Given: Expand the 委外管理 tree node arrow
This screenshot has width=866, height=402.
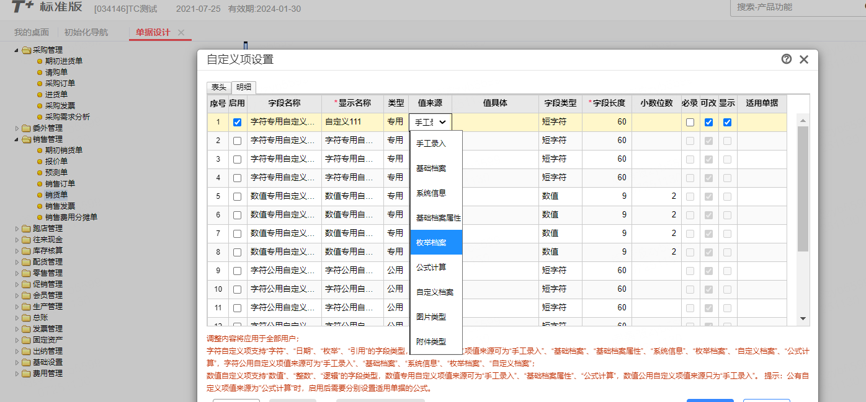Looking at the screenshot, I should coord(17,128).
